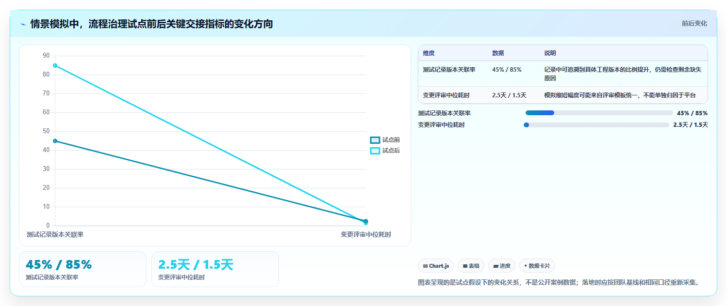Select the 数据卡片 tag chip
Viewport: 727px width, 306px height.
tap(537, 266)
